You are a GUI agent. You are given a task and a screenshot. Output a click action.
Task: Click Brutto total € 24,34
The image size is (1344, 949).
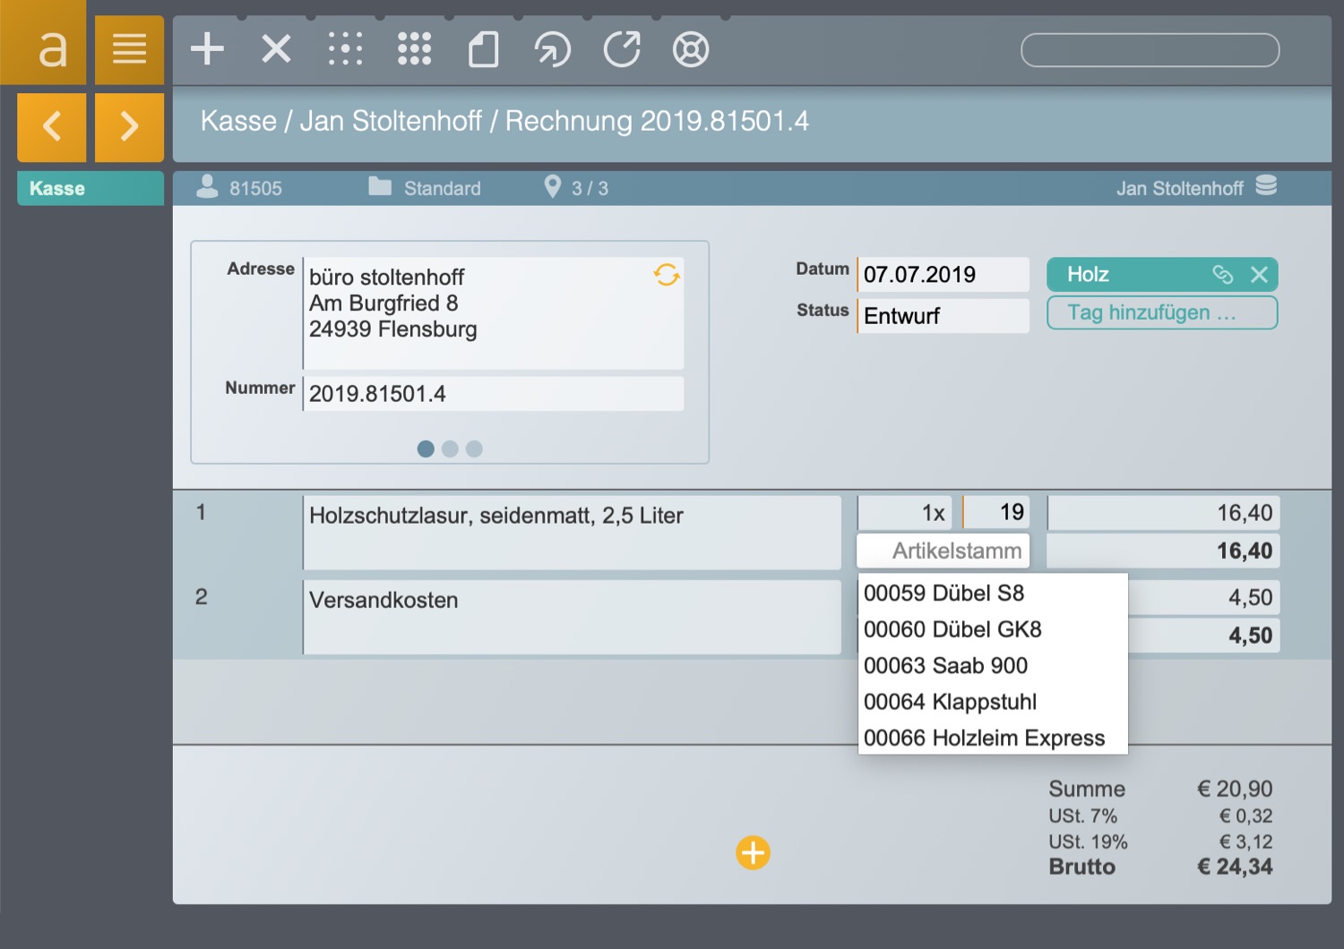coord(1235,867)
